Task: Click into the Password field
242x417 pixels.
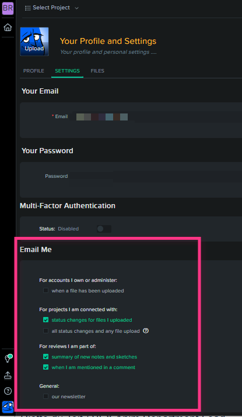Action: [x=156, y=176]
